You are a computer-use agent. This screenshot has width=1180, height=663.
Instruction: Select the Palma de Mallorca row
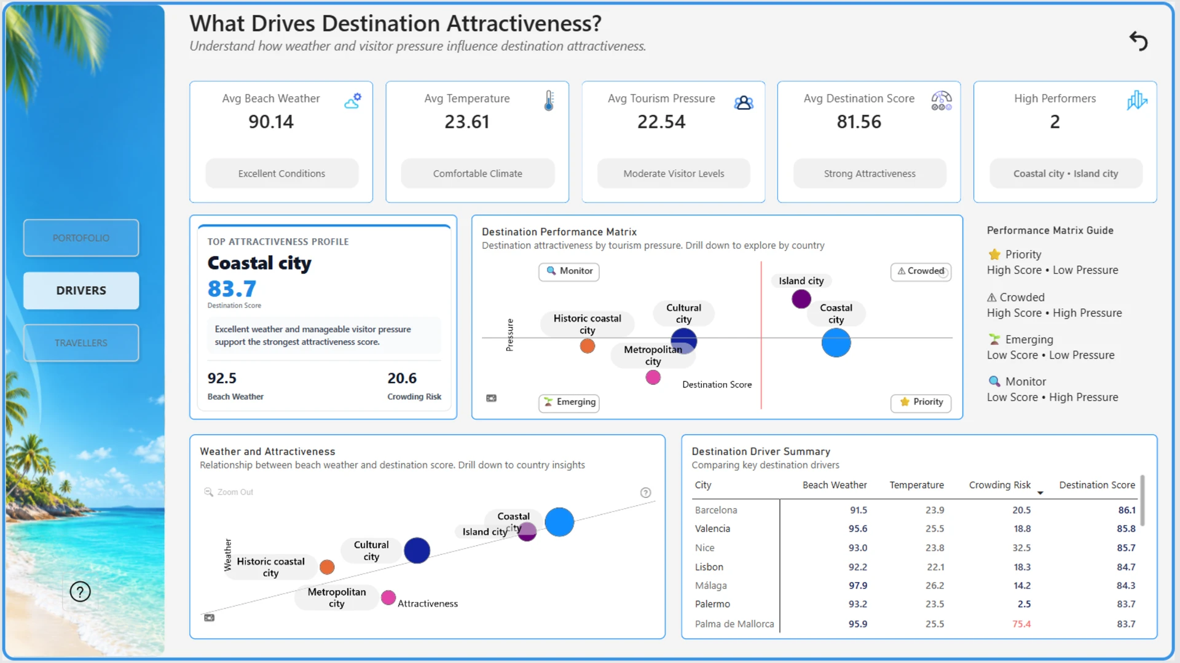[x=914, y=624]
